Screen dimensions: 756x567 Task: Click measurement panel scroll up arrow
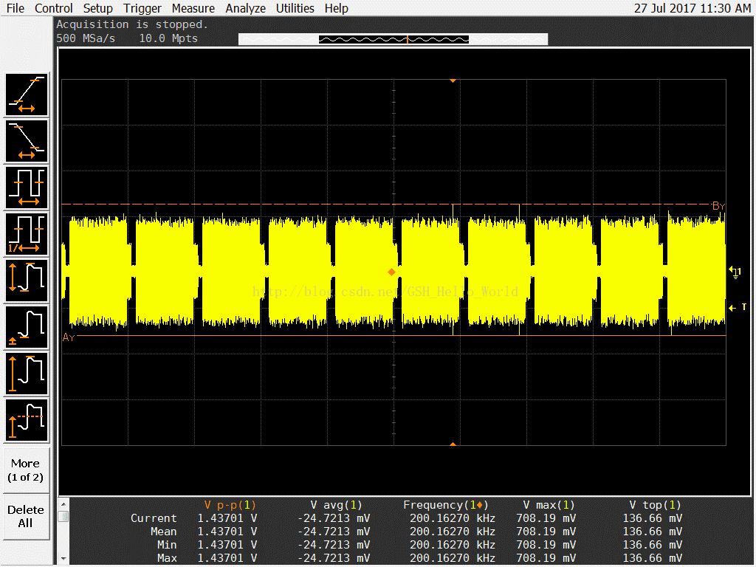(x=63, y=504)
